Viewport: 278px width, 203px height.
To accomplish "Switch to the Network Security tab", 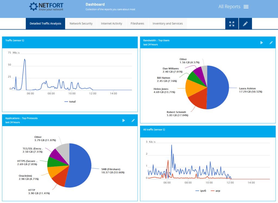I will [81, 24].
